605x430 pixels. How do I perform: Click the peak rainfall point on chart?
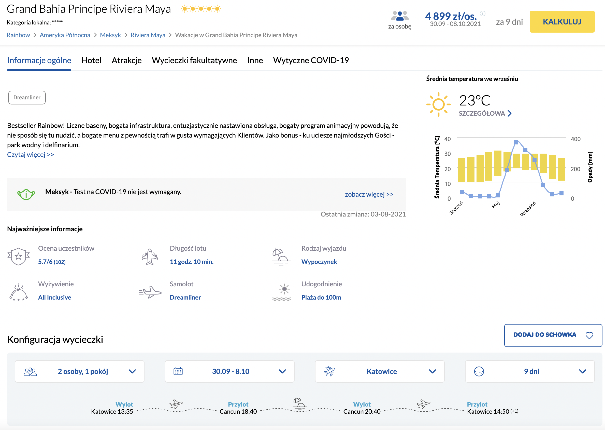point(516,142)
